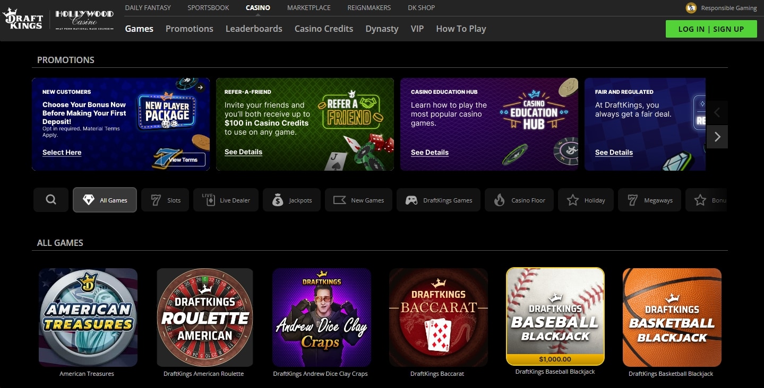Filter games by Live Dealer
The width and height of the screenshot is (764, 388).
coord(226,200)
